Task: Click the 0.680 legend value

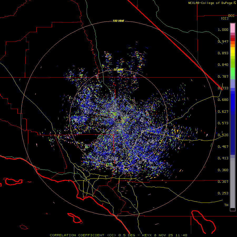Action: point(223,100)
